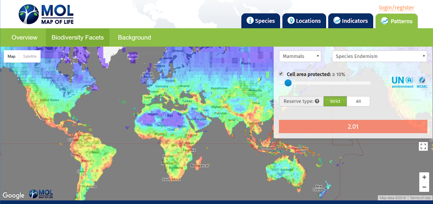Open the Terms of Use link

(420, 198)
